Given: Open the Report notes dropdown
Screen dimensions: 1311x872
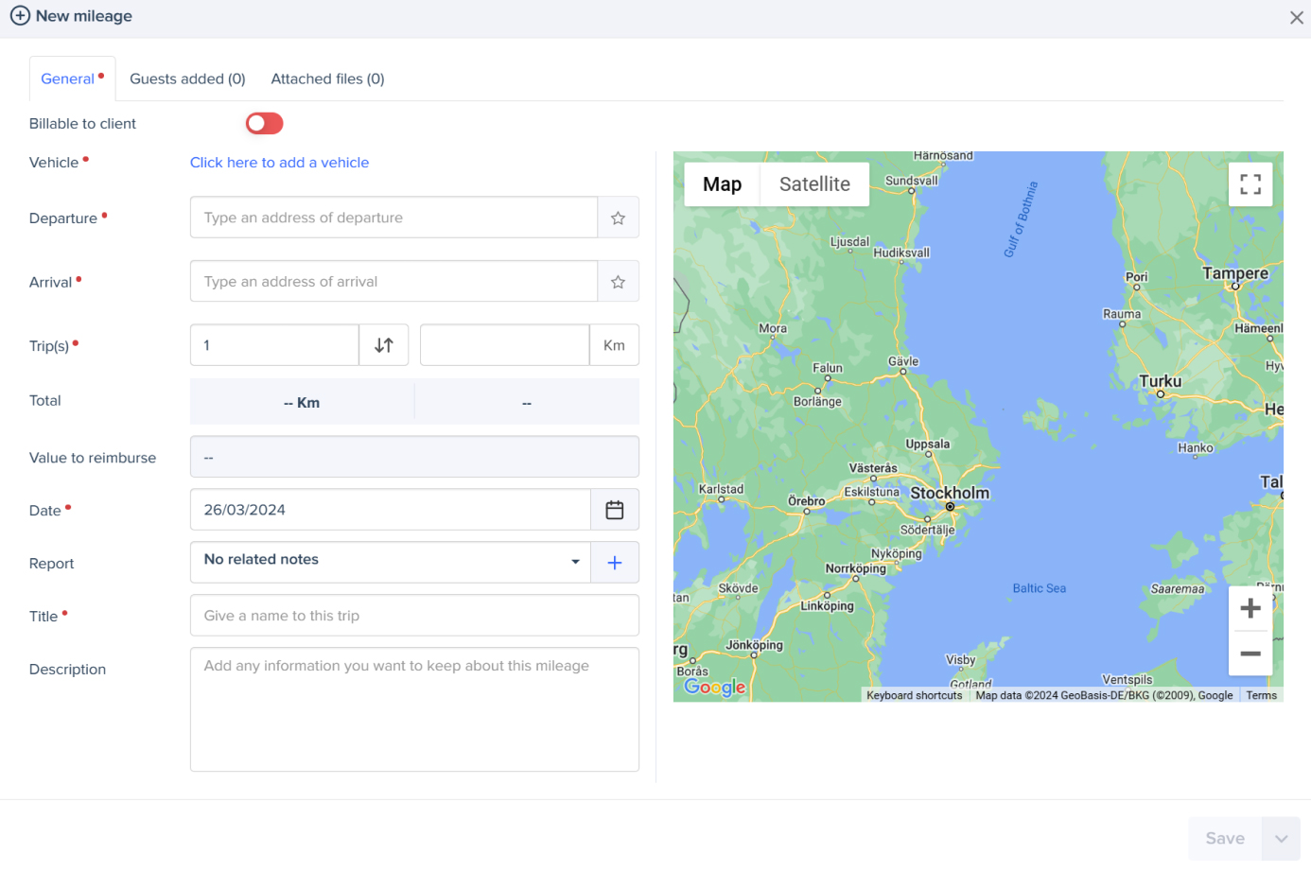Looking at the screenshot, I should point(390,561).
